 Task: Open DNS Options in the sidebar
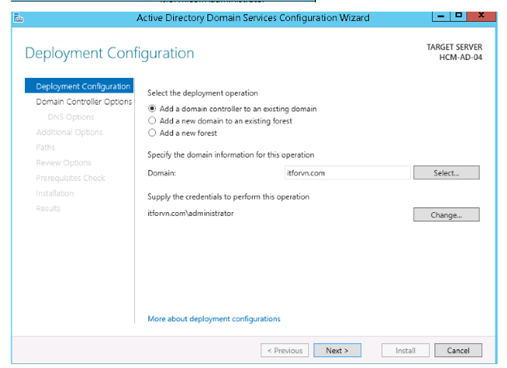tap(71, 117)
